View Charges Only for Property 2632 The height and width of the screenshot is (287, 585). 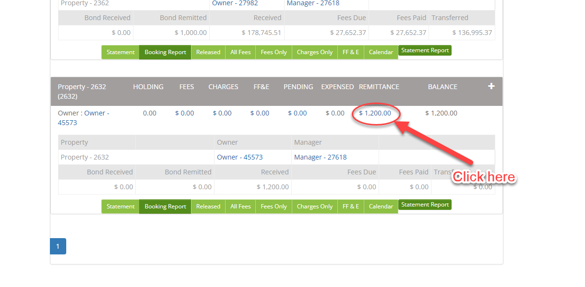(314, 207)
